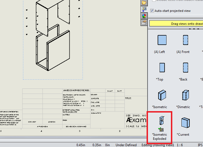Choose the *Dimetric view icon
The image size is (203, 147).
coord(186,95)
